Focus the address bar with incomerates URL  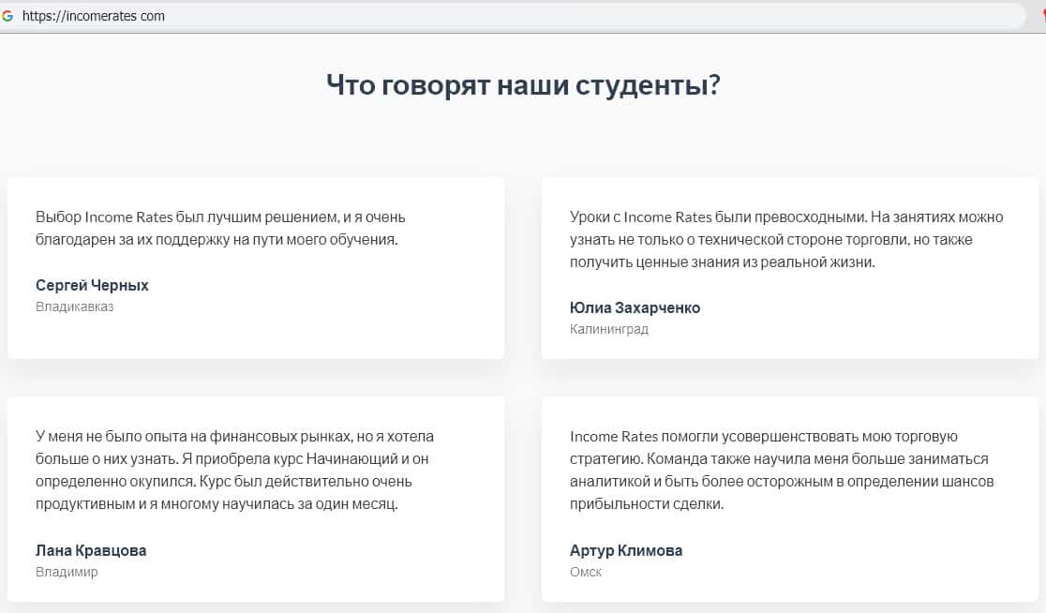point(375,16)
